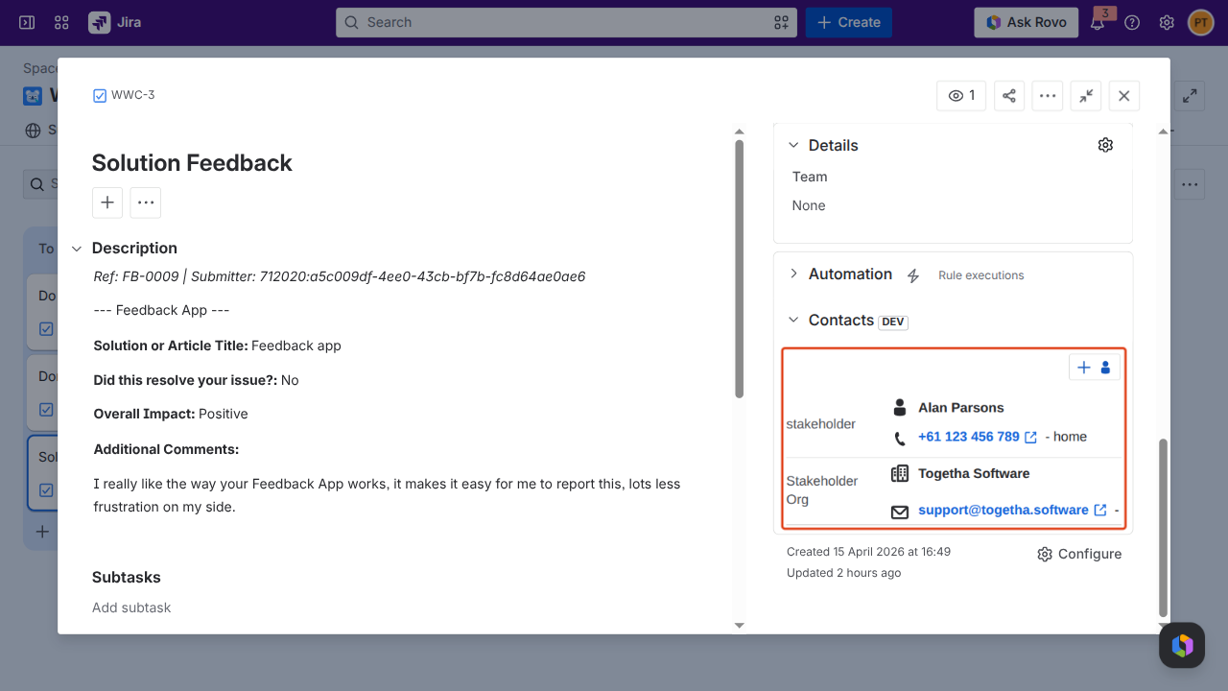Click the Ref: FB-0009 submitter line
This screenshot has width=1228, height=691.
pos(340,276)
